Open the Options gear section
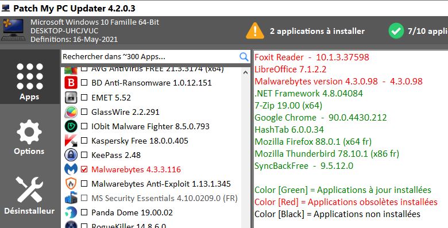 (x=29, y=138)
